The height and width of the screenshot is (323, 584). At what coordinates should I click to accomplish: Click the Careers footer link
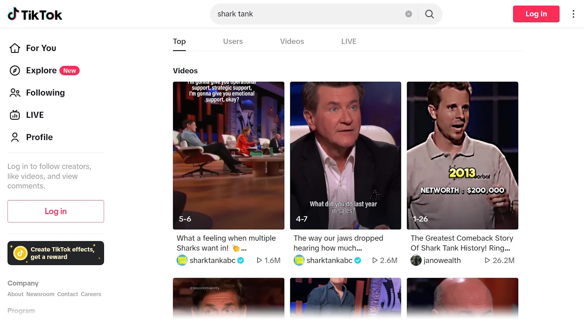point(91,294)
